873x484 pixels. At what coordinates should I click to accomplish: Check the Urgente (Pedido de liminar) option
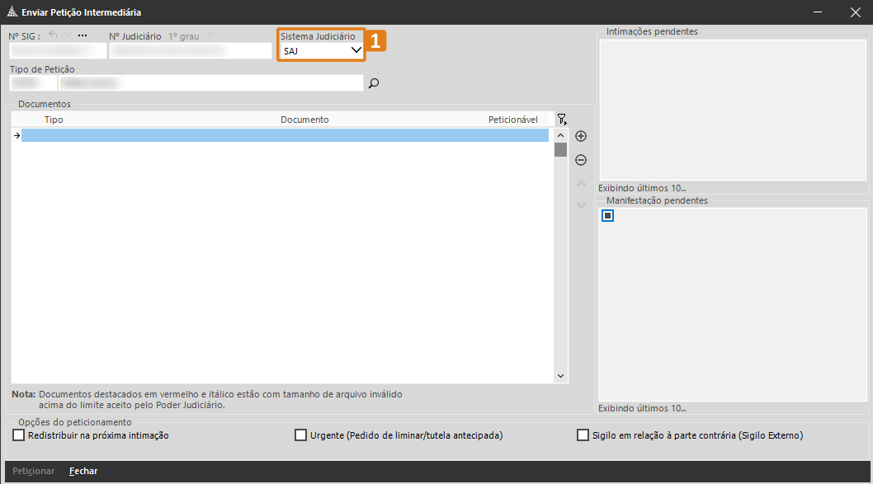point(300,435)
